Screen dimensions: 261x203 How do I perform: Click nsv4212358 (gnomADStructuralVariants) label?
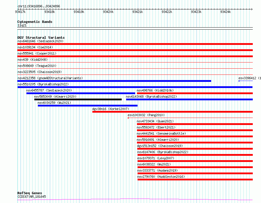click(x=50, y=78)
